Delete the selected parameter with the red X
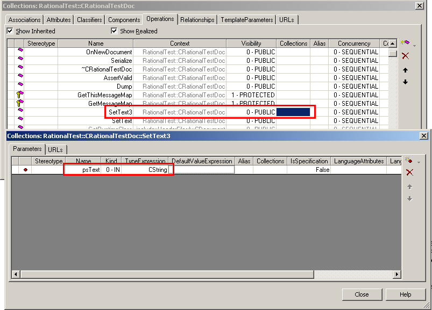Screen dimensions: 432x310 pos(410,172)
